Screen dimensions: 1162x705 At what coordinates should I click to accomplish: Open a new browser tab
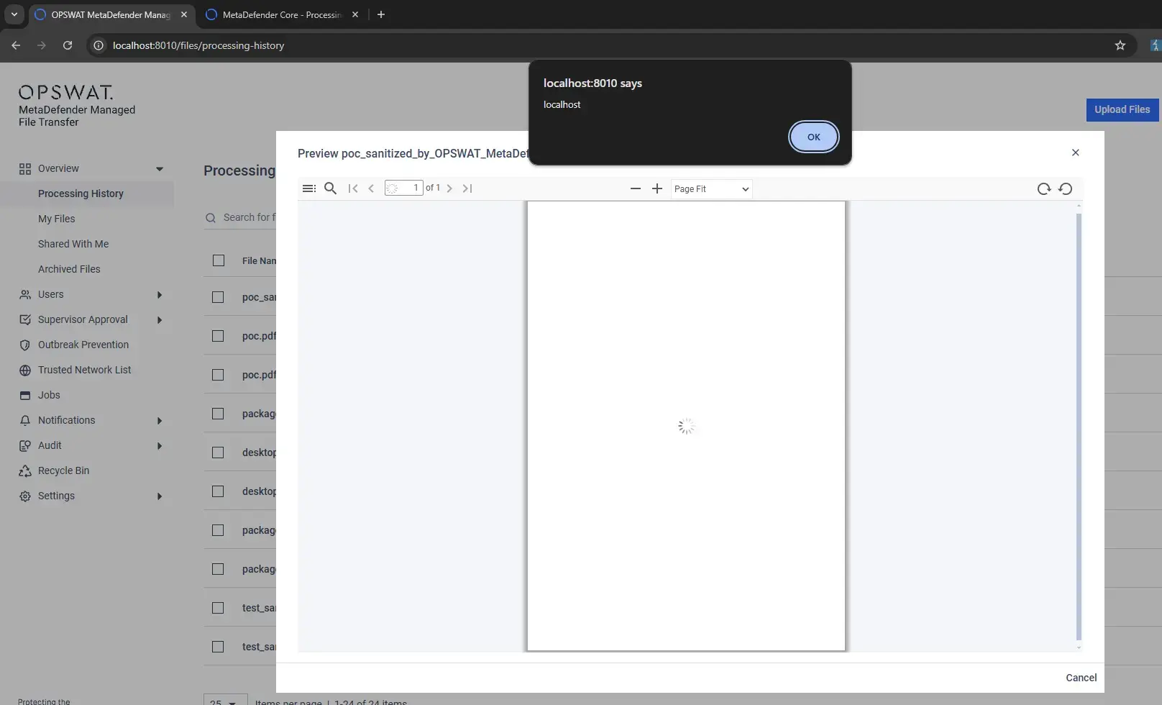(381, 14)
